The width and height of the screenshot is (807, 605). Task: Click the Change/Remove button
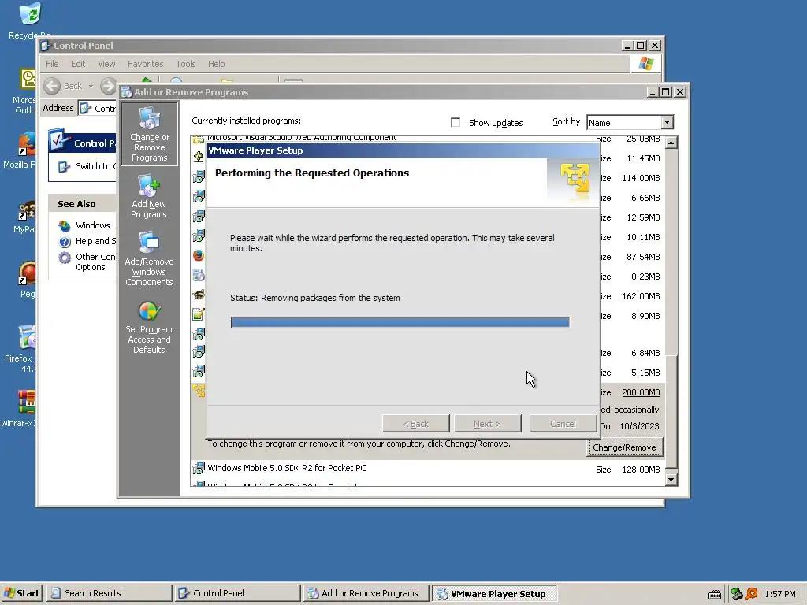tap(624, 447)
